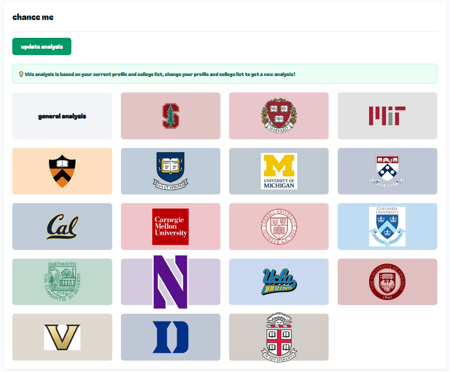
Task: Choose the Carnegie Mellon University card
Action: (x=170, y=227)
